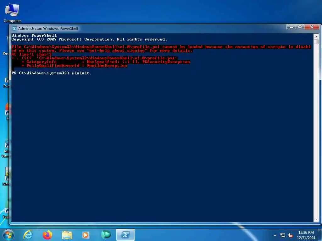Click the 'CategoryInfo' error line
The image size is (322, 241).
pyautogui.click(x=106, y=62)
